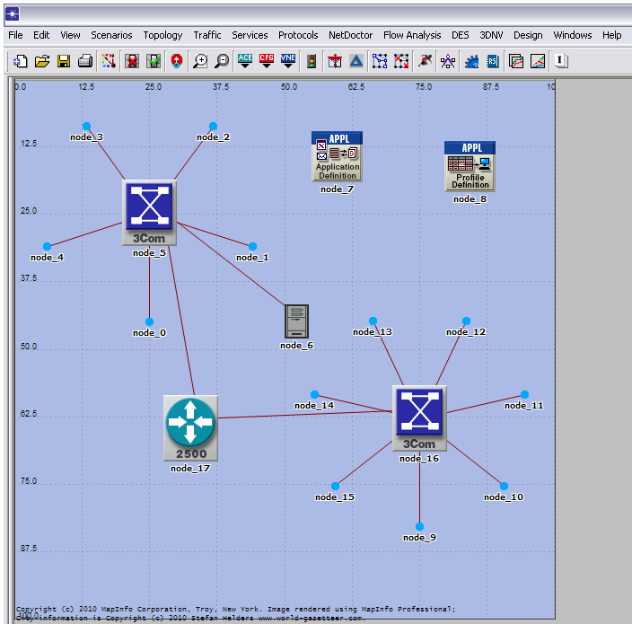Select workstation node_10
The height and width of the screenshot is (624, 632).
504,486
